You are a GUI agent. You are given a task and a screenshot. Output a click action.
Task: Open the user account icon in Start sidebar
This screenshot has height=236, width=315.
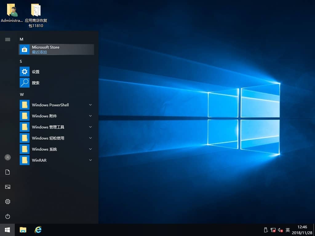(x=7, y=157)
